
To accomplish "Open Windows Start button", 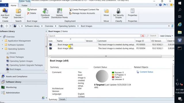I will pos(180,3).
